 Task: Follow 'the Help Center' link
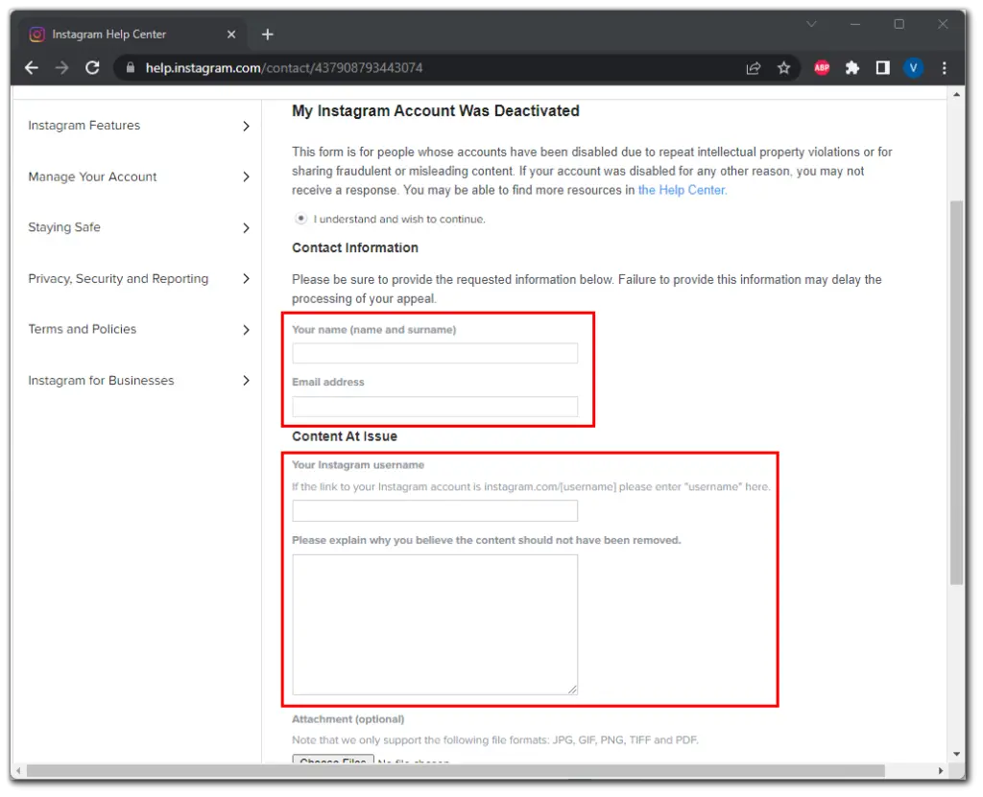point(682,190)
